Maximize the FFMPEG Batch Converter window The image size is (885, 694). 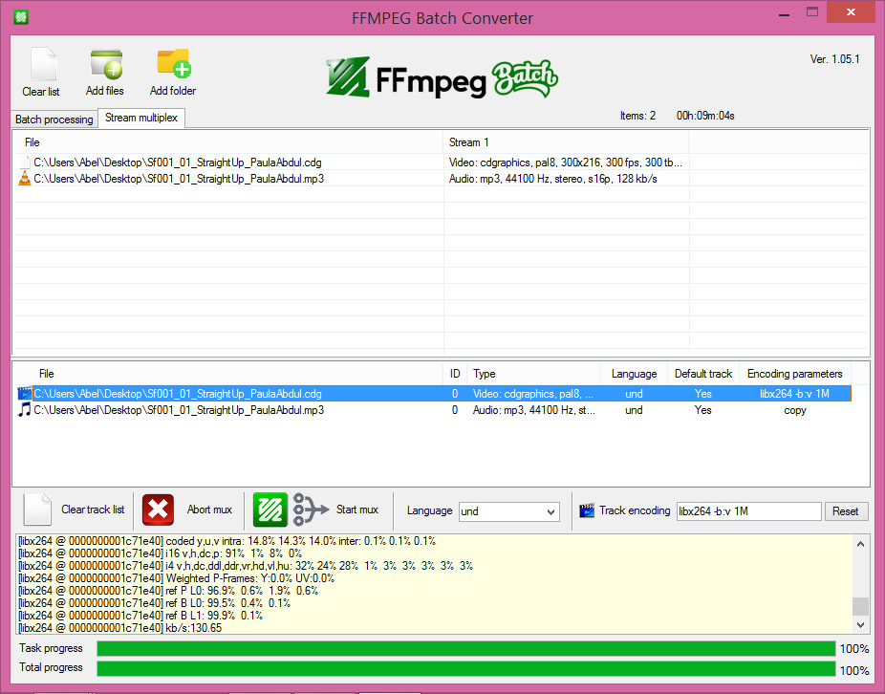[812, 11]
